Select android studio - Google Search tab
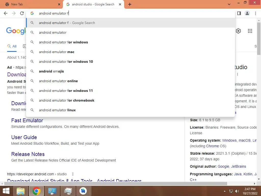Screen dimensions: 261x196 click(x=93, y=4)
